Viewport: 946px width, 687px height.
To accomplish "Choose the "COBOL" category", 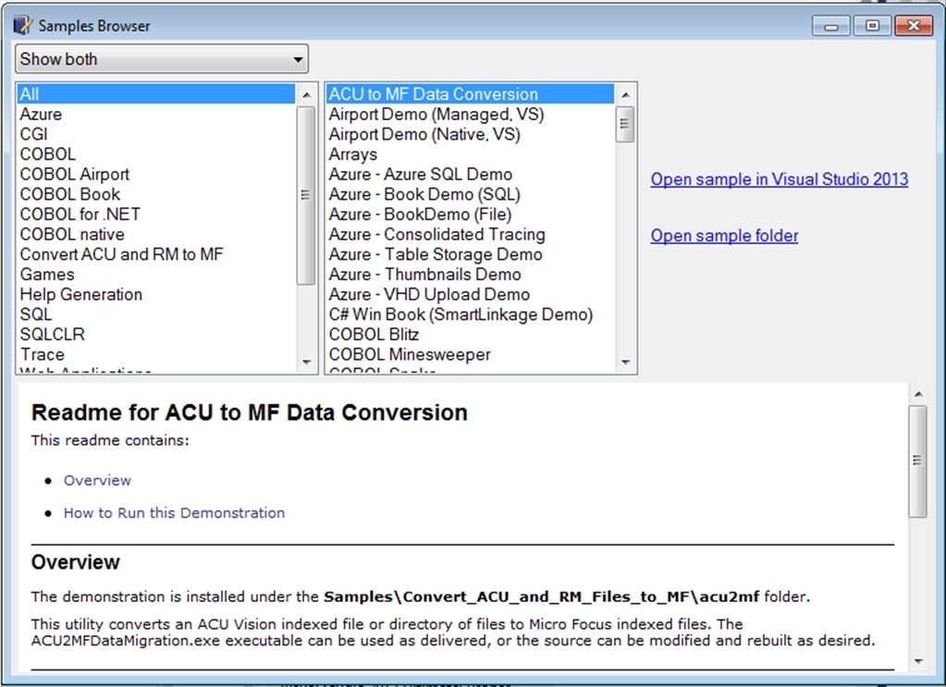I will click(x=156, y=153).
